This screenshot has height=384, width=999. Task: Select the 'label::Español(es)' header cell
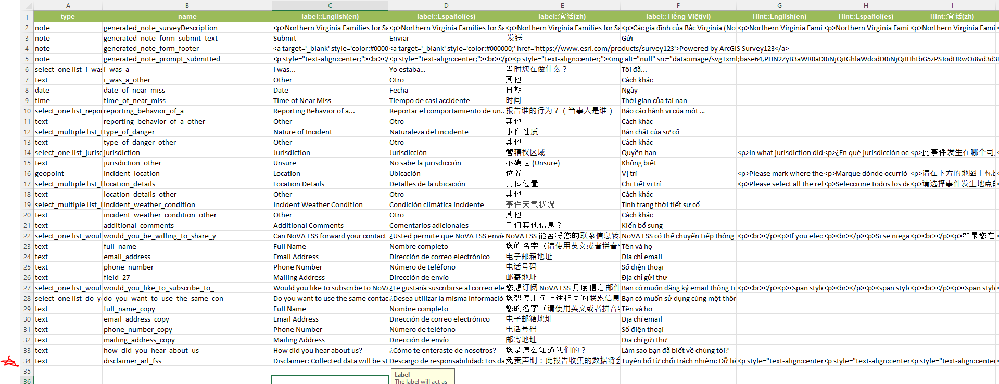click(446, 17)
